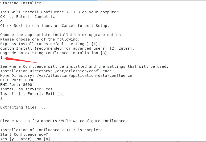Click the Express Install [1] option text
206x142 pixels.
coord(50,44)
